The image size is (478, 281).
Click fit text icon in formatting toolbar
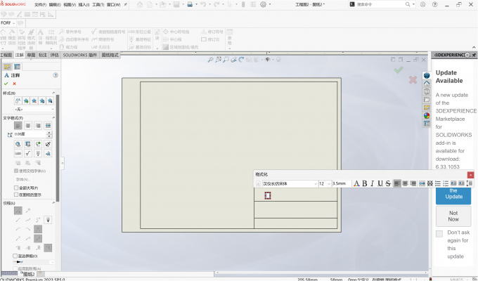point(422,183)
